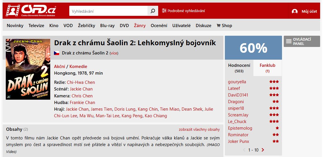Click the previous ratings page arrow
The image size is (323, 157).
pyautogui.click(x=244, y=150)
